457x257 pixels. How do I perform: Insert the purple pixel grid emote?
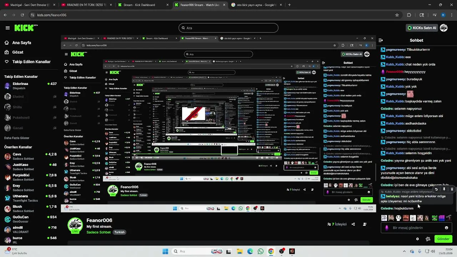tap(442, 218)
